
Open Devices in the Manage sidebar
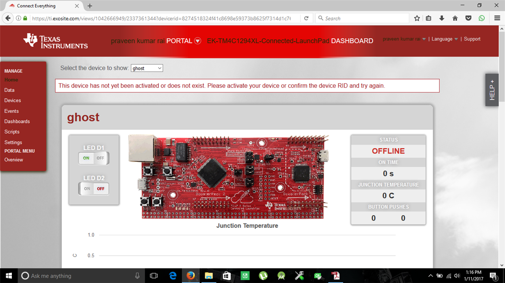(13, 100)
